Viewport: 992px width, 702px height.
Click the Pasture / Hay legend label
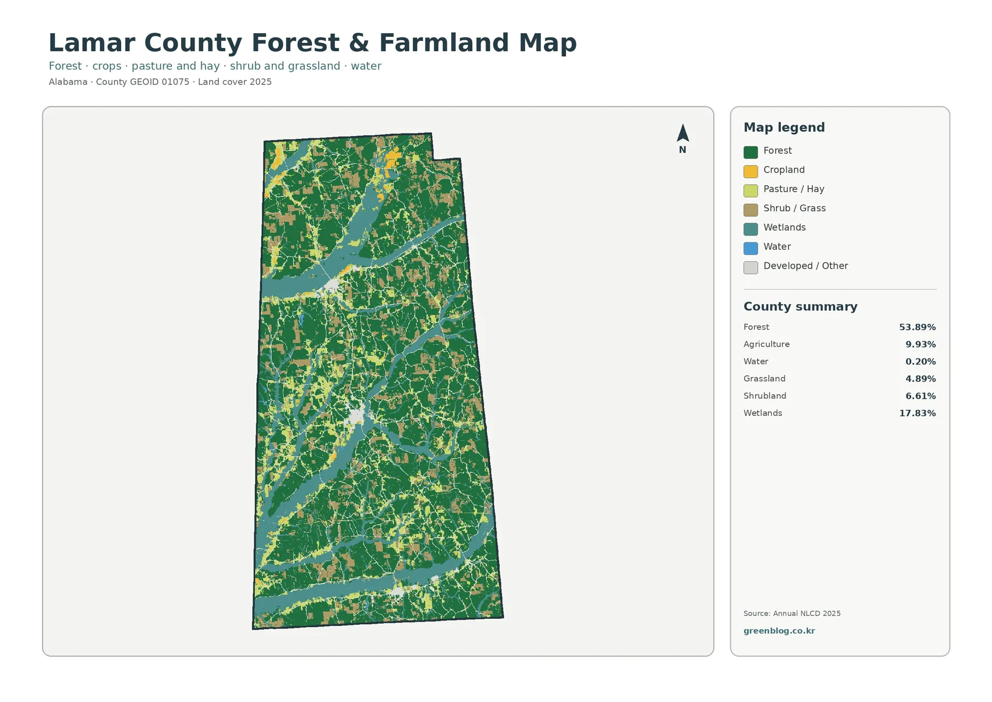point(794,189)
